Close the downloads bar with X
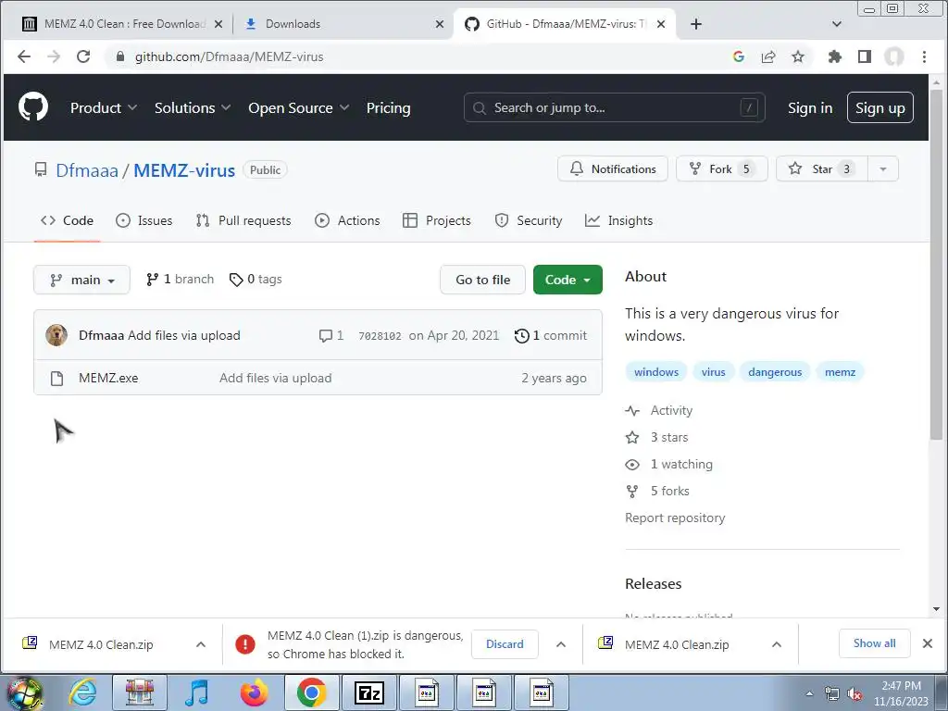Viewport: 948px width, 711px height. (927, 644)
